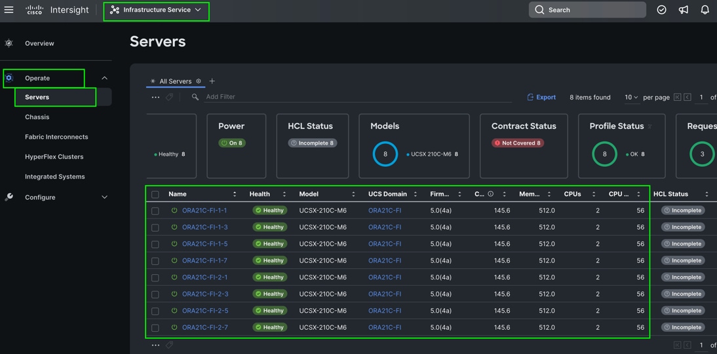This screenshot has width=717, height=354.
Task: Check the ORA21C-FI-1-1 row checkbox
Action: click(155, 211)
